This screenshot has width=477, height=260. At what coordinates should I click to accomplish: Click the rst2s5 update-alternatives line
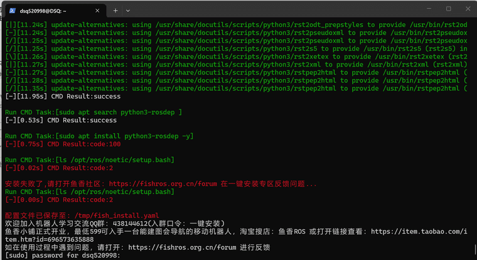pyautogui.click(x=236, y=49)
